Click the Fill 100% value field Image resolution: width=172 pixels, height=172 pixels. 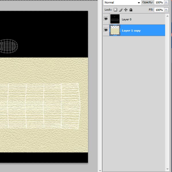tap(159, 10)
